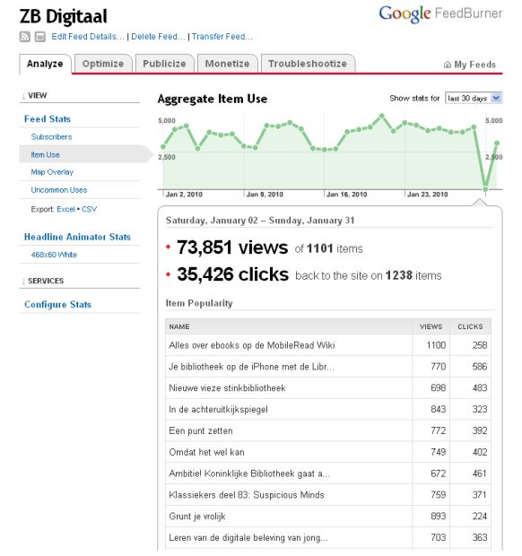This screenshot has width=522, height=556.
Task: Click row Alles over ebooks op de MobileRead Wiki
Action: (328, 345)
